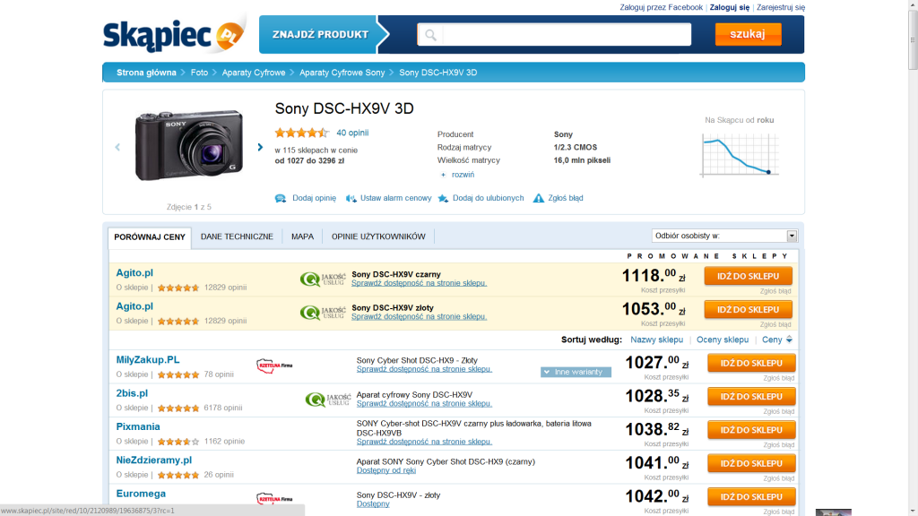The width and height of the screenshot is (918, 516).
Task: Click the Dodaj do ulubionych star icon
Action: (443, 198)
